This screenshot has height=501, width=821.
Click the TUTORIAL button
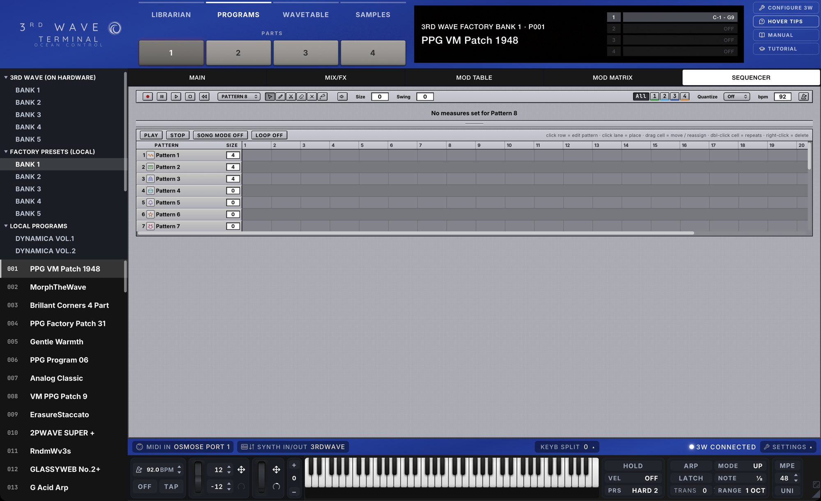click(x=786, y=49)
